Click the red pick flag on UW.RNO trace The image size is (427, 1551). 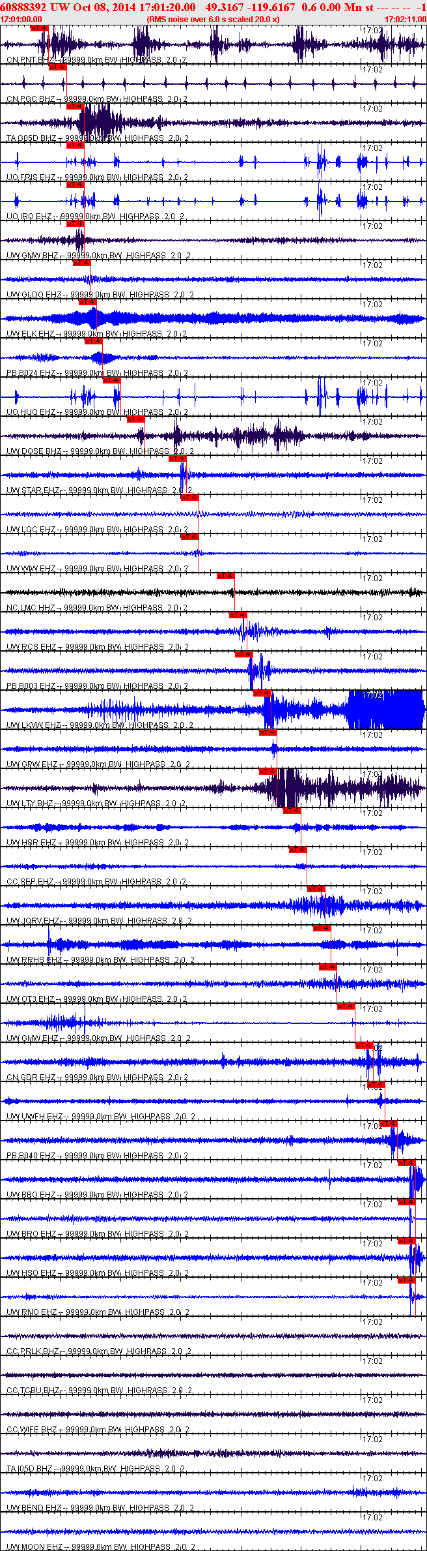406,1280
